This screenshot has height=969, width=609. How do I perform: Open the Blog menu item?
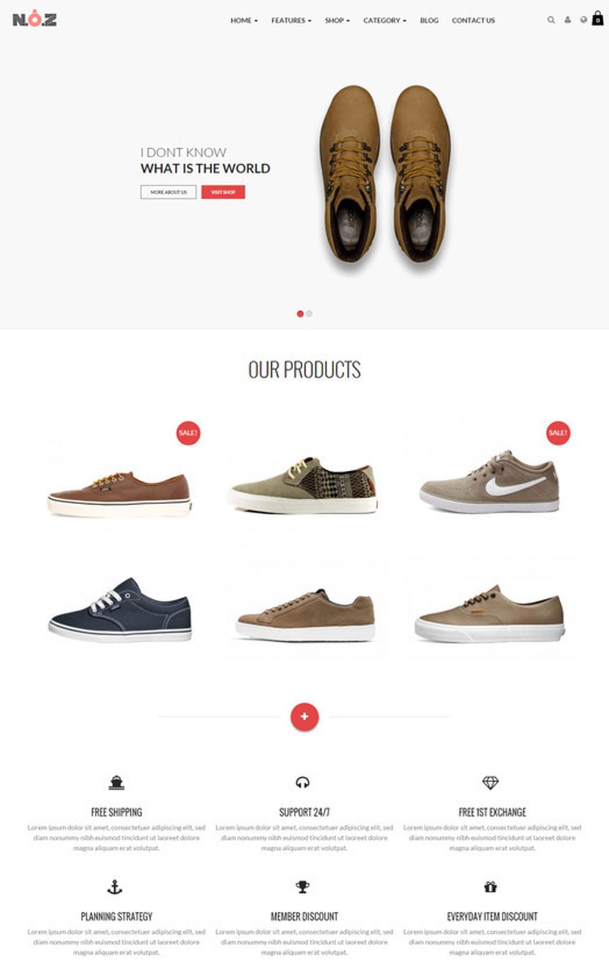[429, 20]
